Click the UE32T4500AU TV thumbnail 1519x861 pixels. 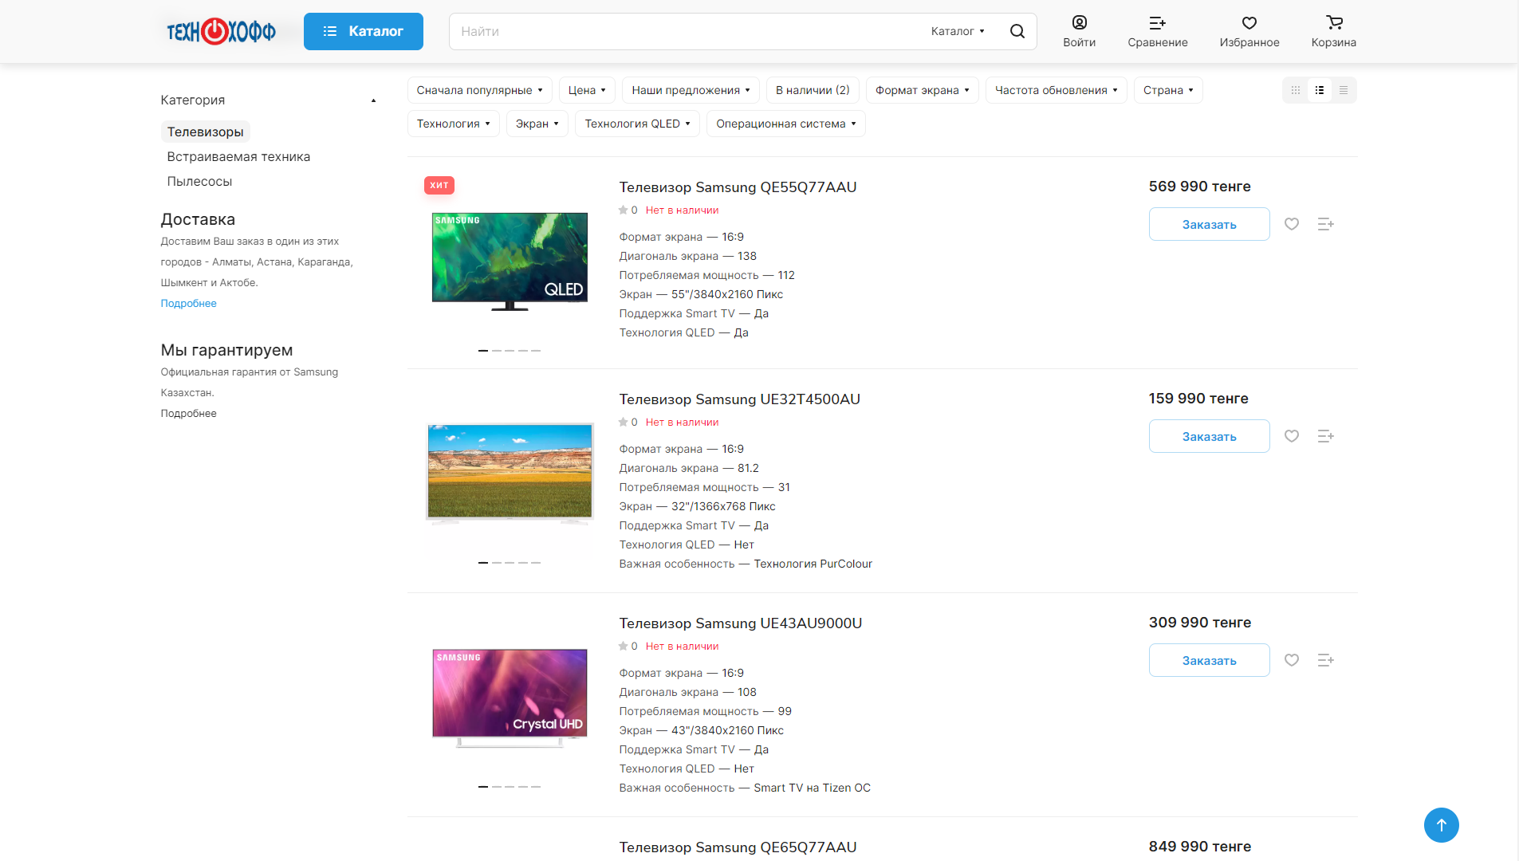tap(510, 473)
